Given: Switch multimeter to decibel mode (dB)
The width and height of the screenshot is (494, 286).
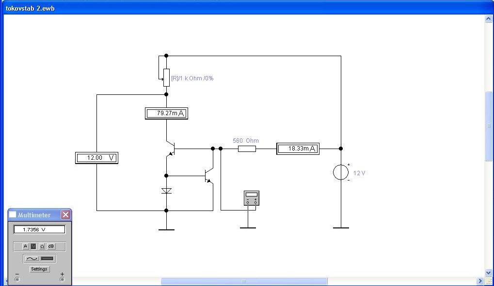Looking at the screenshot, I should click(51, 246).
